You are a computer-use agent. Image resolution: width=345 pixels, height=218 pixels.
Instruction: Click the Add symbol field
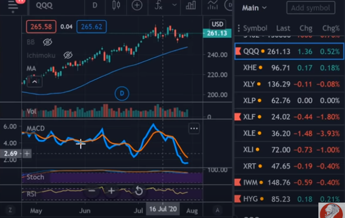tap(310, 8)
